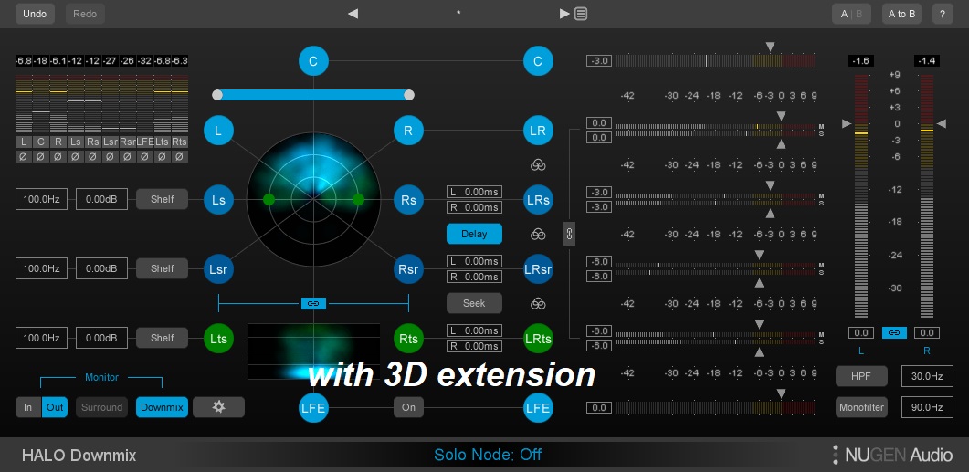Select the right LFE output node

click(x=538, y=408)
